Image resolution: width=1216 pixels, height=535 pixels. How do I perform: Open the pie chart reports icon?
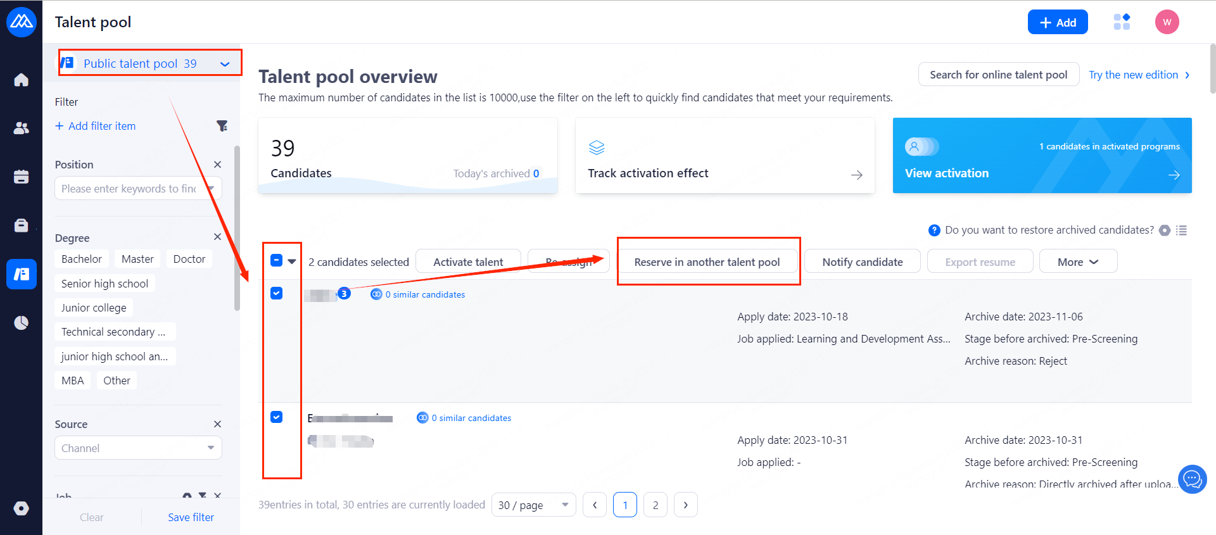[21, 323]
